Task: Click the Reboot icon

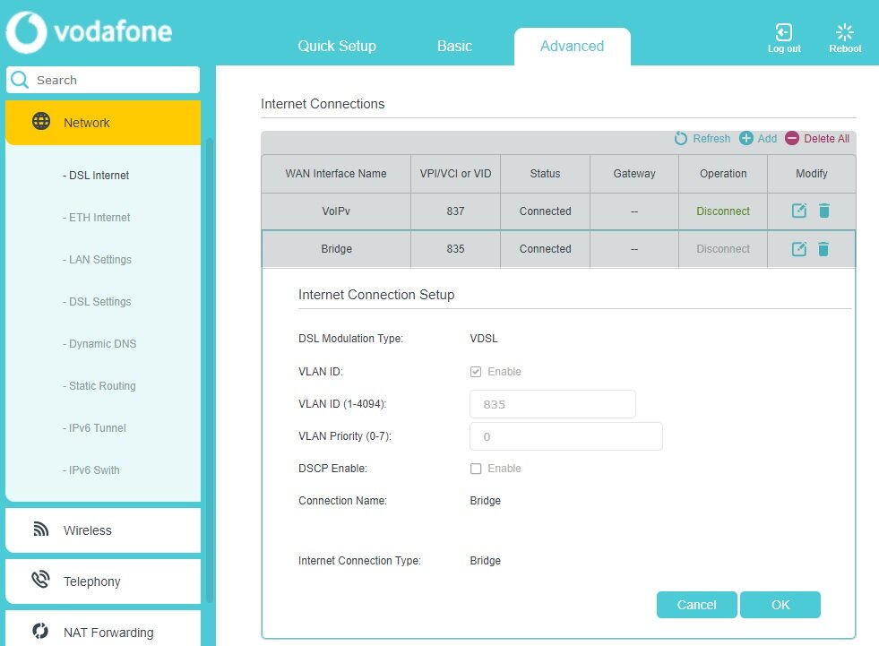Action: [x=844, y=32]
